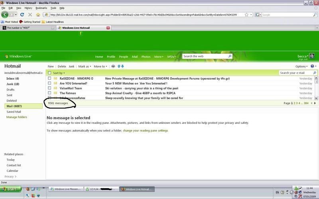Image resolution: width=319 pixels, height=199 pixels.
Task: Go to next page arrow in pager
Action: coord(315,103)
